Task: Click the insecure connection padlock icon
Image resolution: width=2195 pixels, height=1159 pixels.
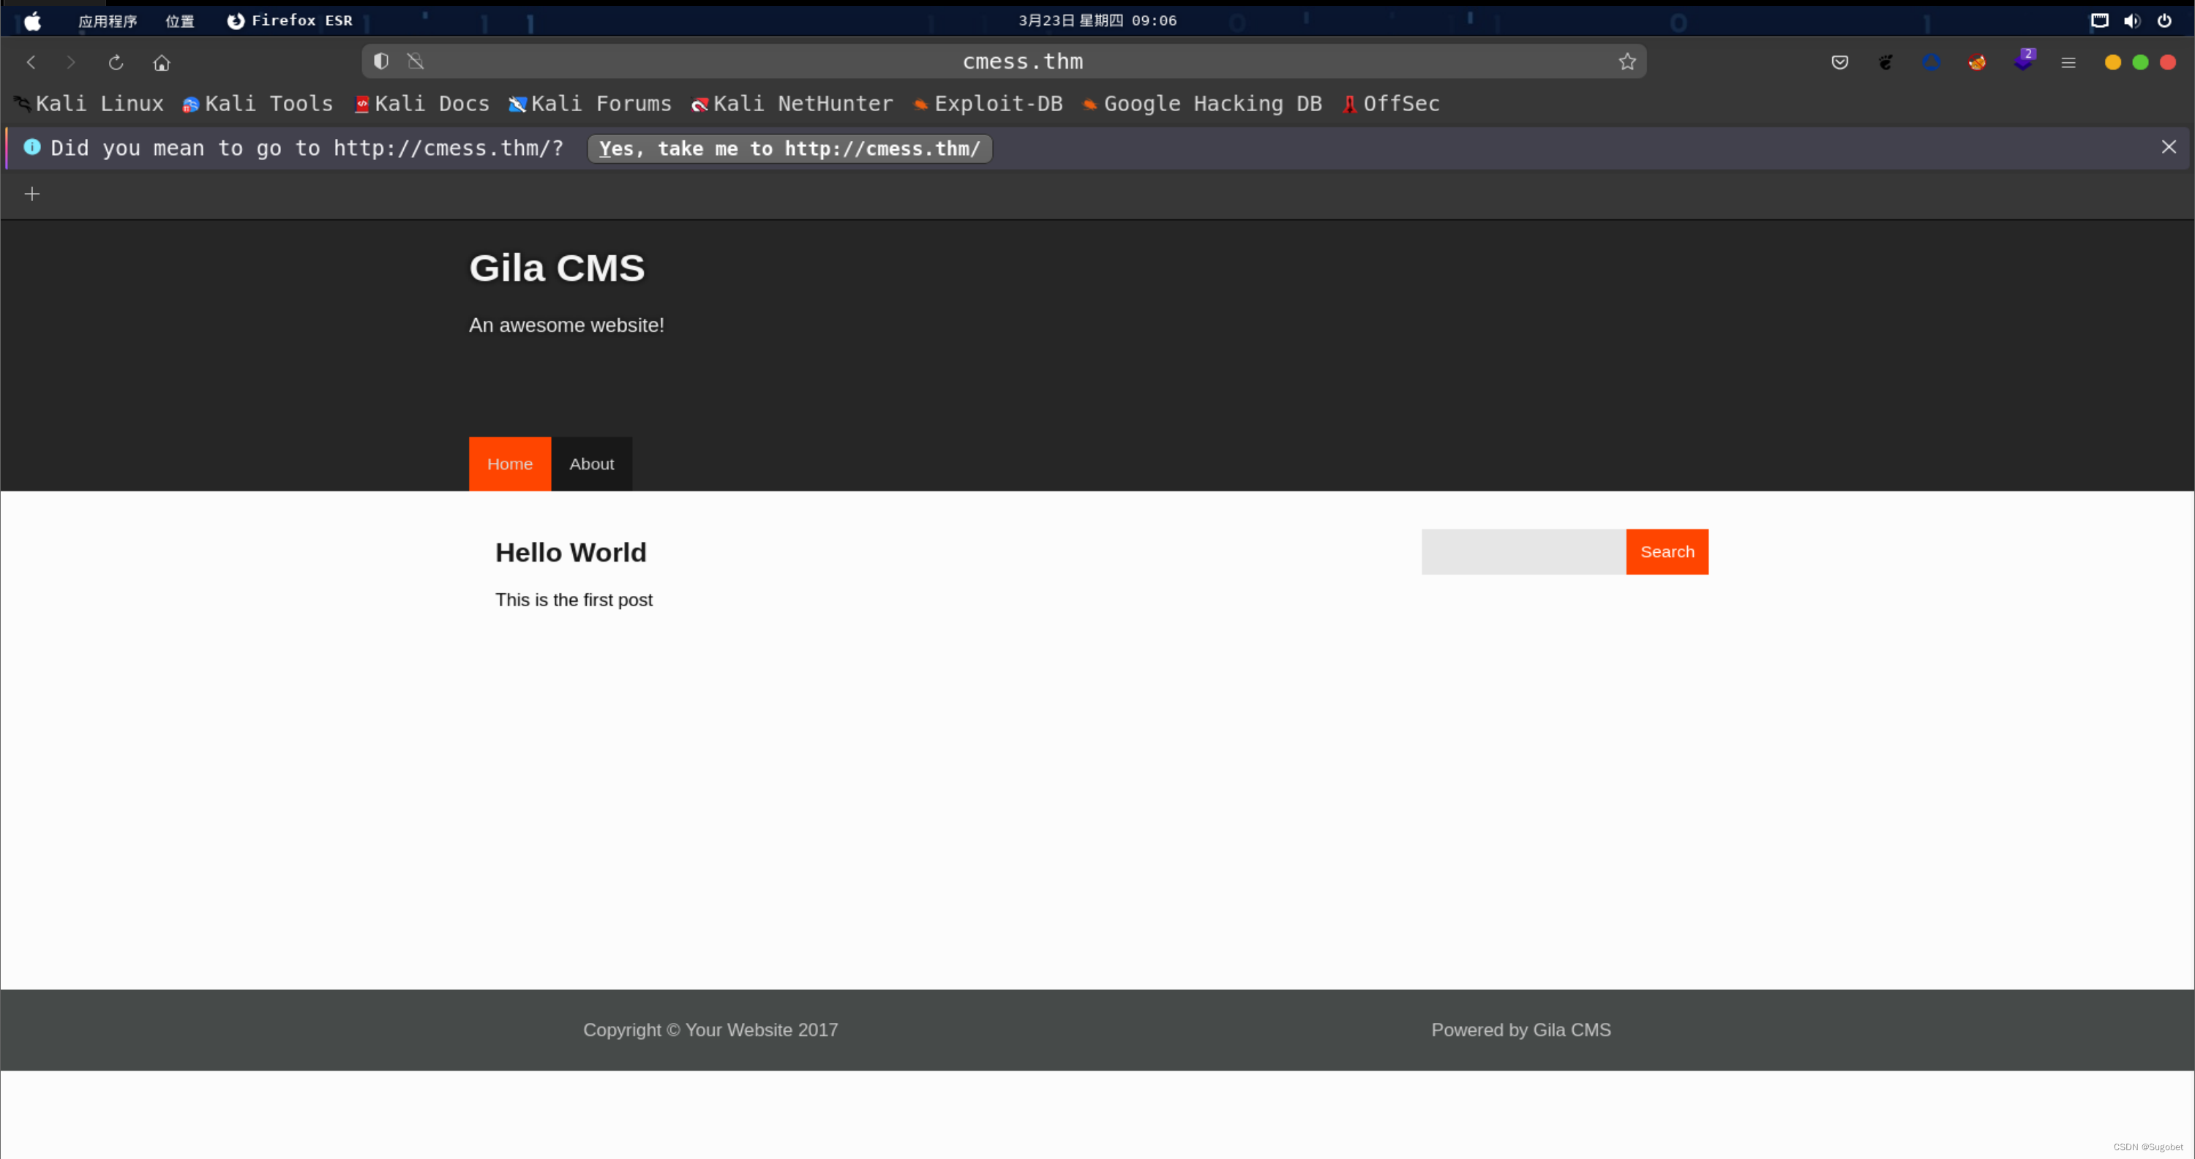Action: 415,61
